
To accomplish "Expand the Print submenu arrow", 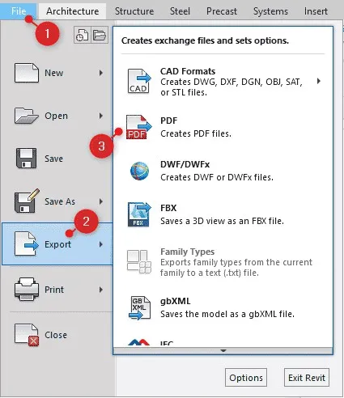I will coord(101,290).
